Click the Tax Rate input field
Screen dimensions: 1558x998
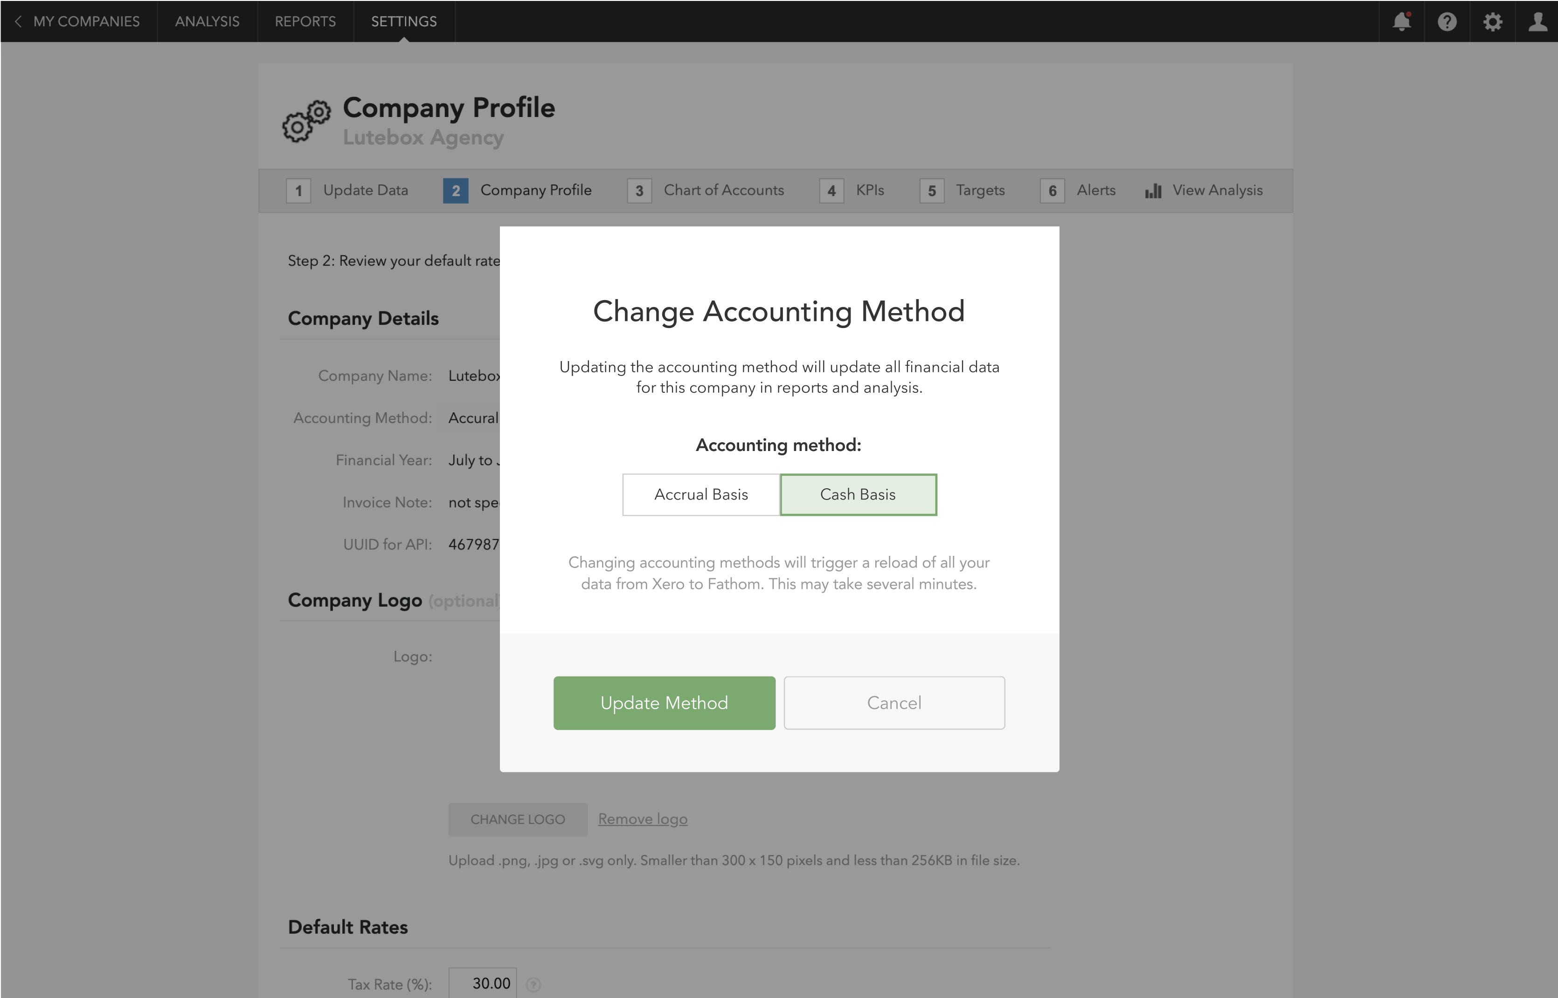coord(483,983)
